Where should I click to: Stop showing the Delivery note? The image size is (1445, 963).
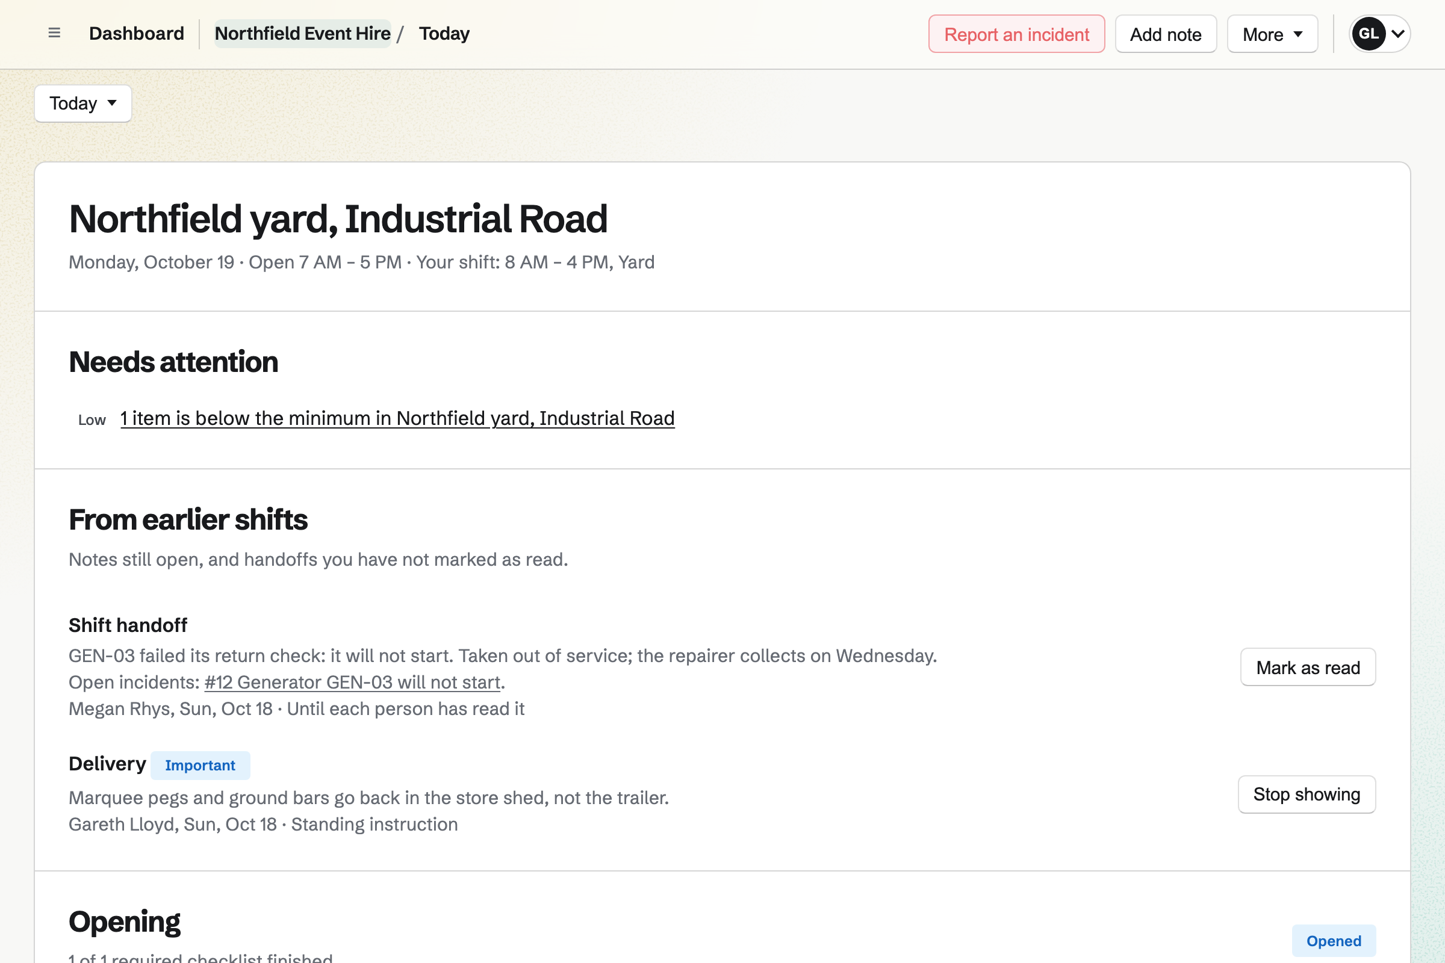tap(1307, 794)
